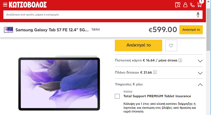Click info icon next to Πιστωτική κάρτα
The height and width of the screenshot is (115, 211).
click(180, 60)
